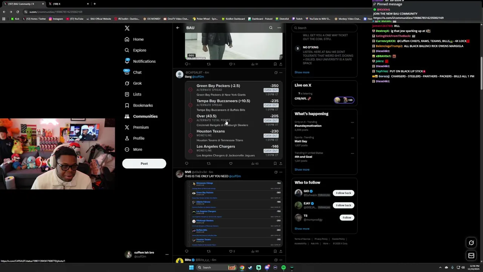Image resolution: width=483 pixels, height=272 pixels.
Task: Open Steam from the taskbar
Action: tap(250, 267)
